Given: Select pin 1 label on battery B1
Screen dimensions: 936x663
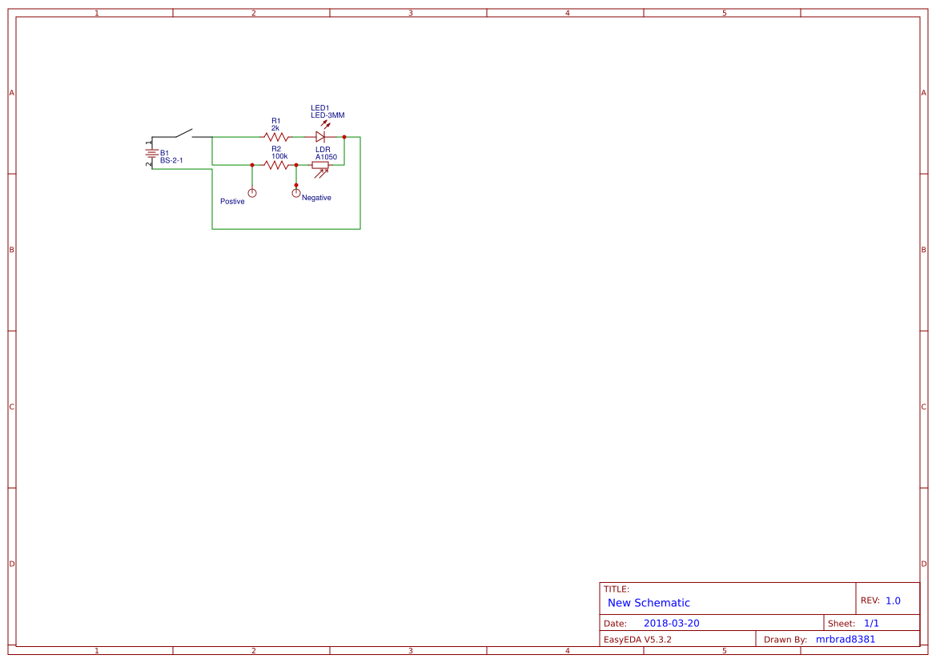Looking at the screenshot, I should point(148,143).
